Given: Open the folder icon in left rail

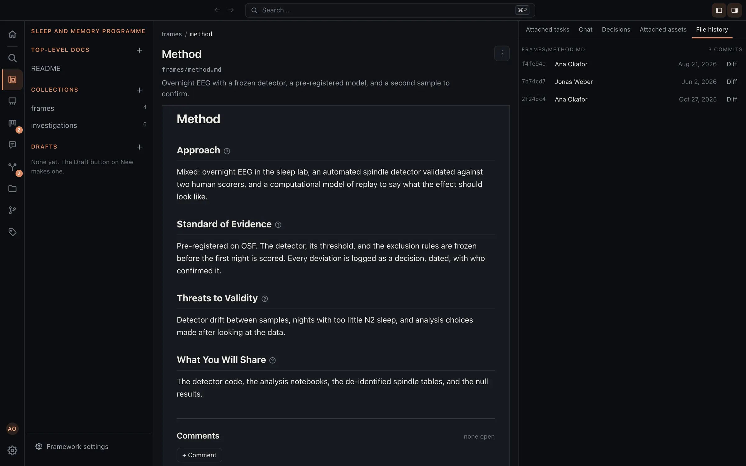Looking at the screenshot, I should pyautogui.click(x=12, y=189).
